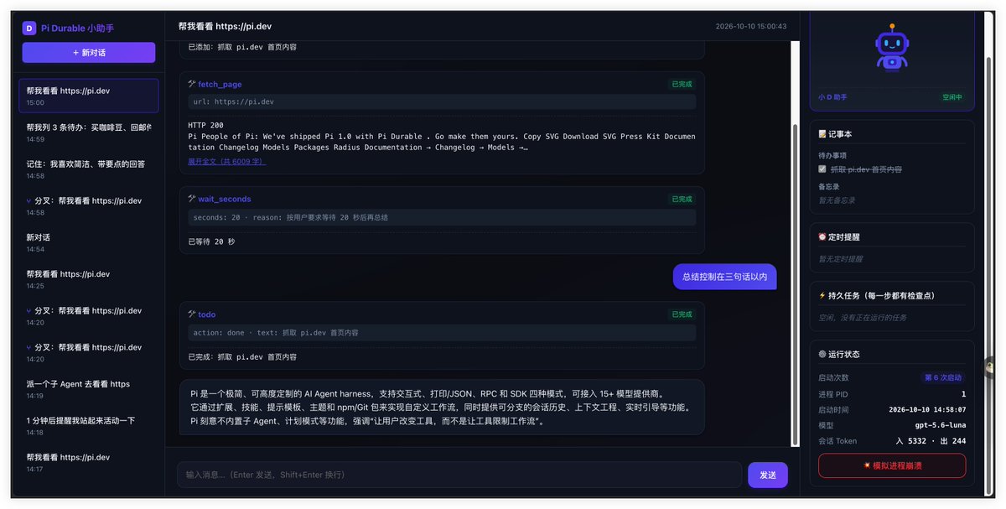Click the 2026-10-10 15:00:43 header timestamp
The image size is (1006, 509).
coord(751,26)
